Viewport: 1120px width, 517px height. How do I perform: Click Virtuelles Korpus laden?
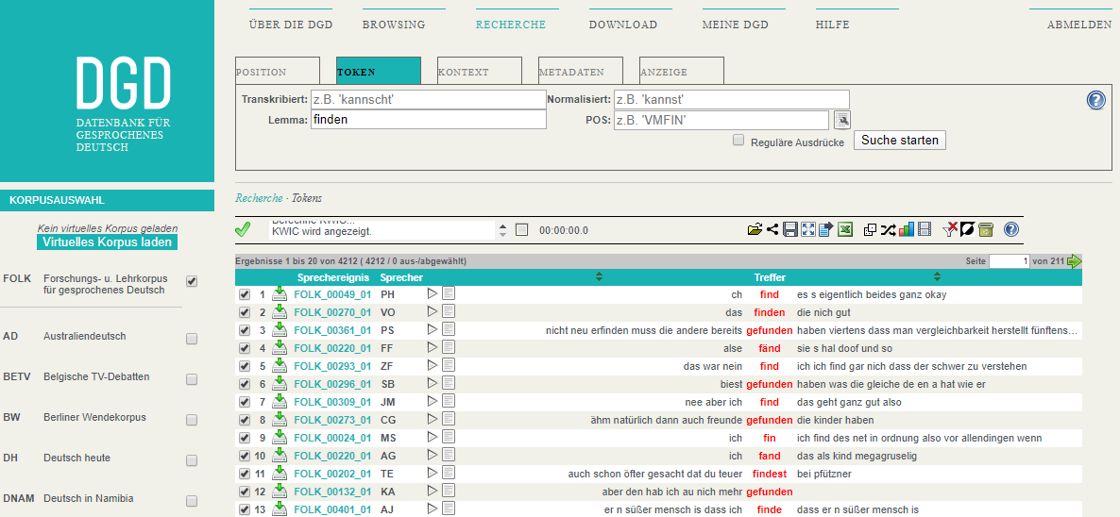[x=107, y=242]
